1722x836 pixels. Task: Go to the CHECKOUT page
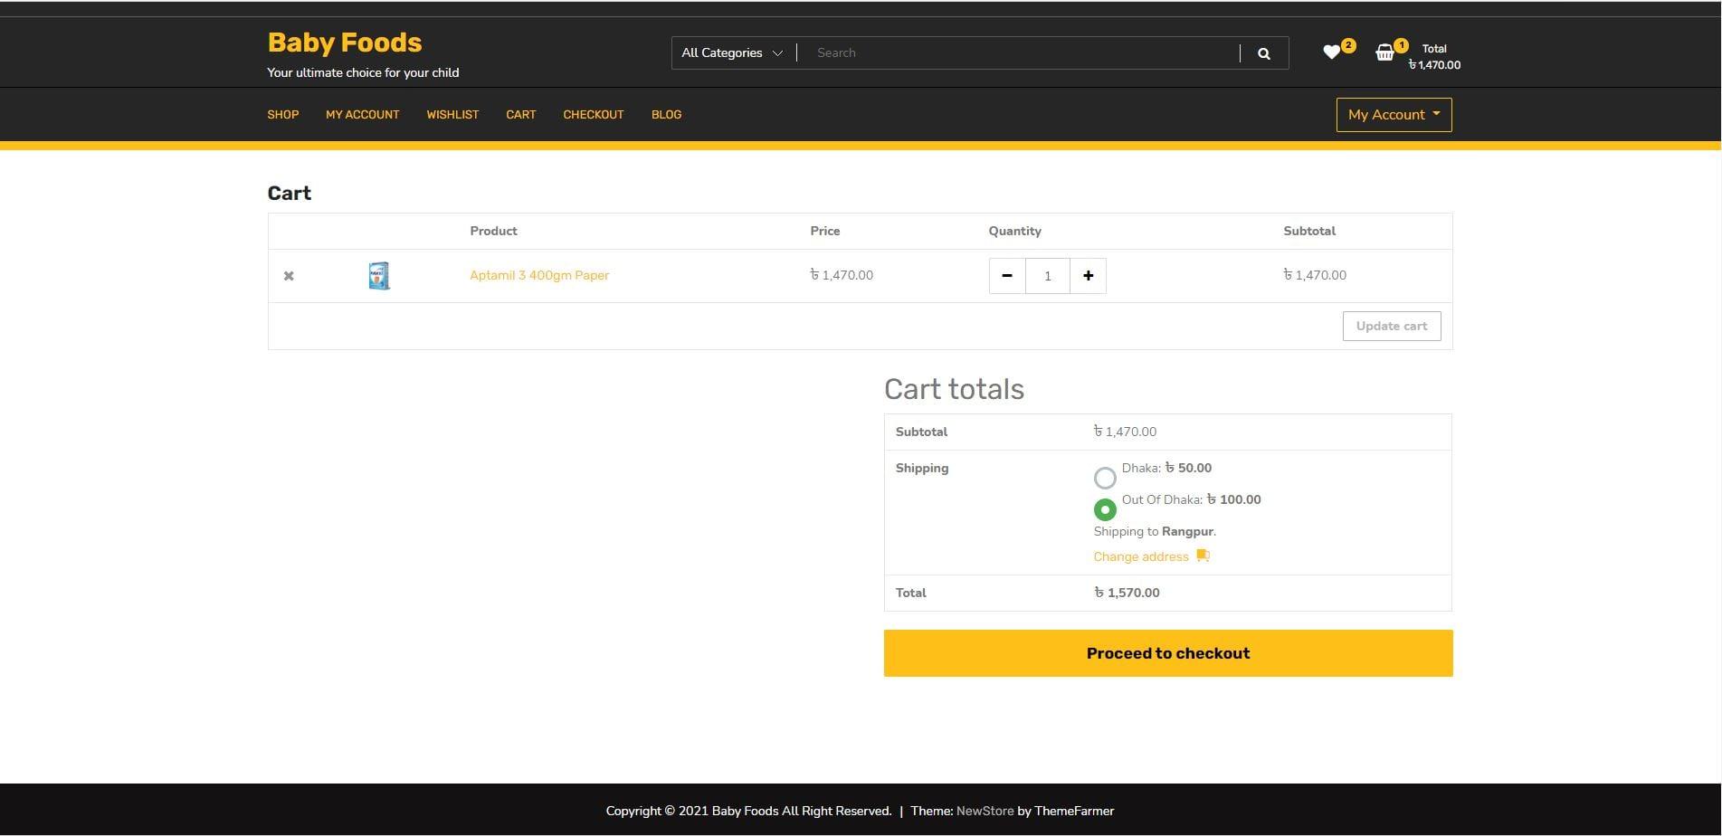[593, 114]
